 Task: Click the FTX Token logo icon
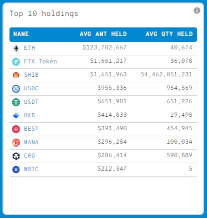[x=16, y=62]
